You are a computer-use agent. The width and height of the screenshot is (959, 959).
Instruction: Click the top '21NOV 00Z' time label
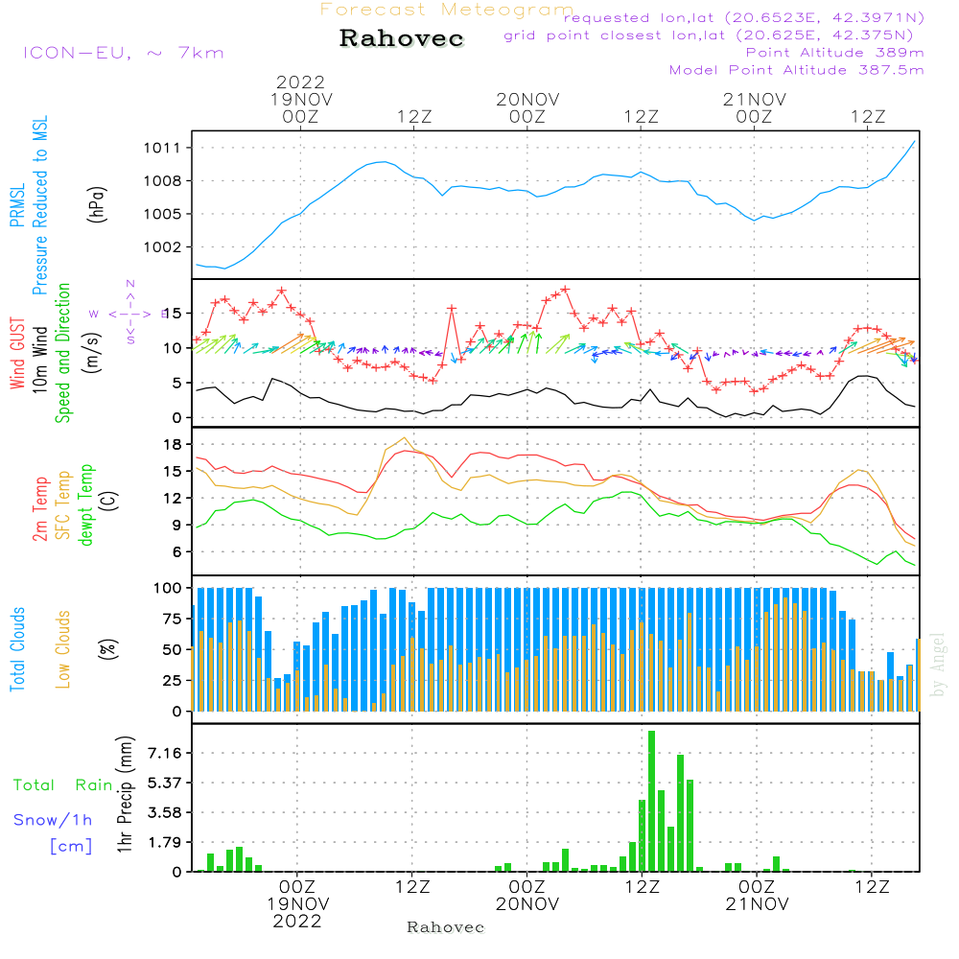coord(755,108)
